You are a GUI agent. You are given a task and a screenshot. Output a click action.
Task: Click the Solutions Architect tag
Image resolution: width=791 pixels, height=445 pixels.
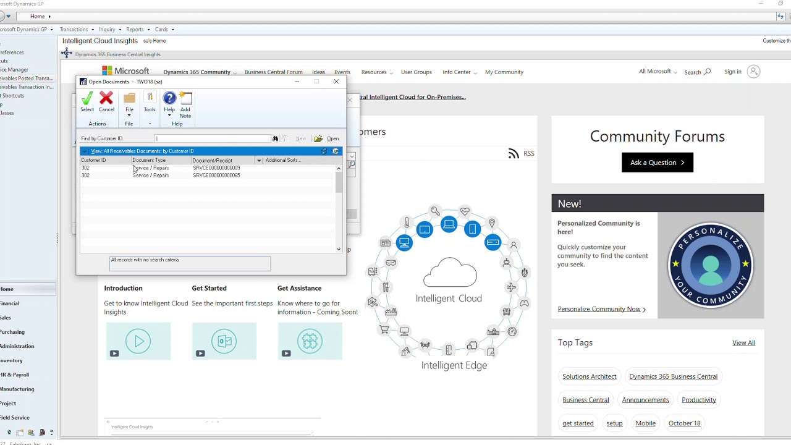tap(589, 376)
